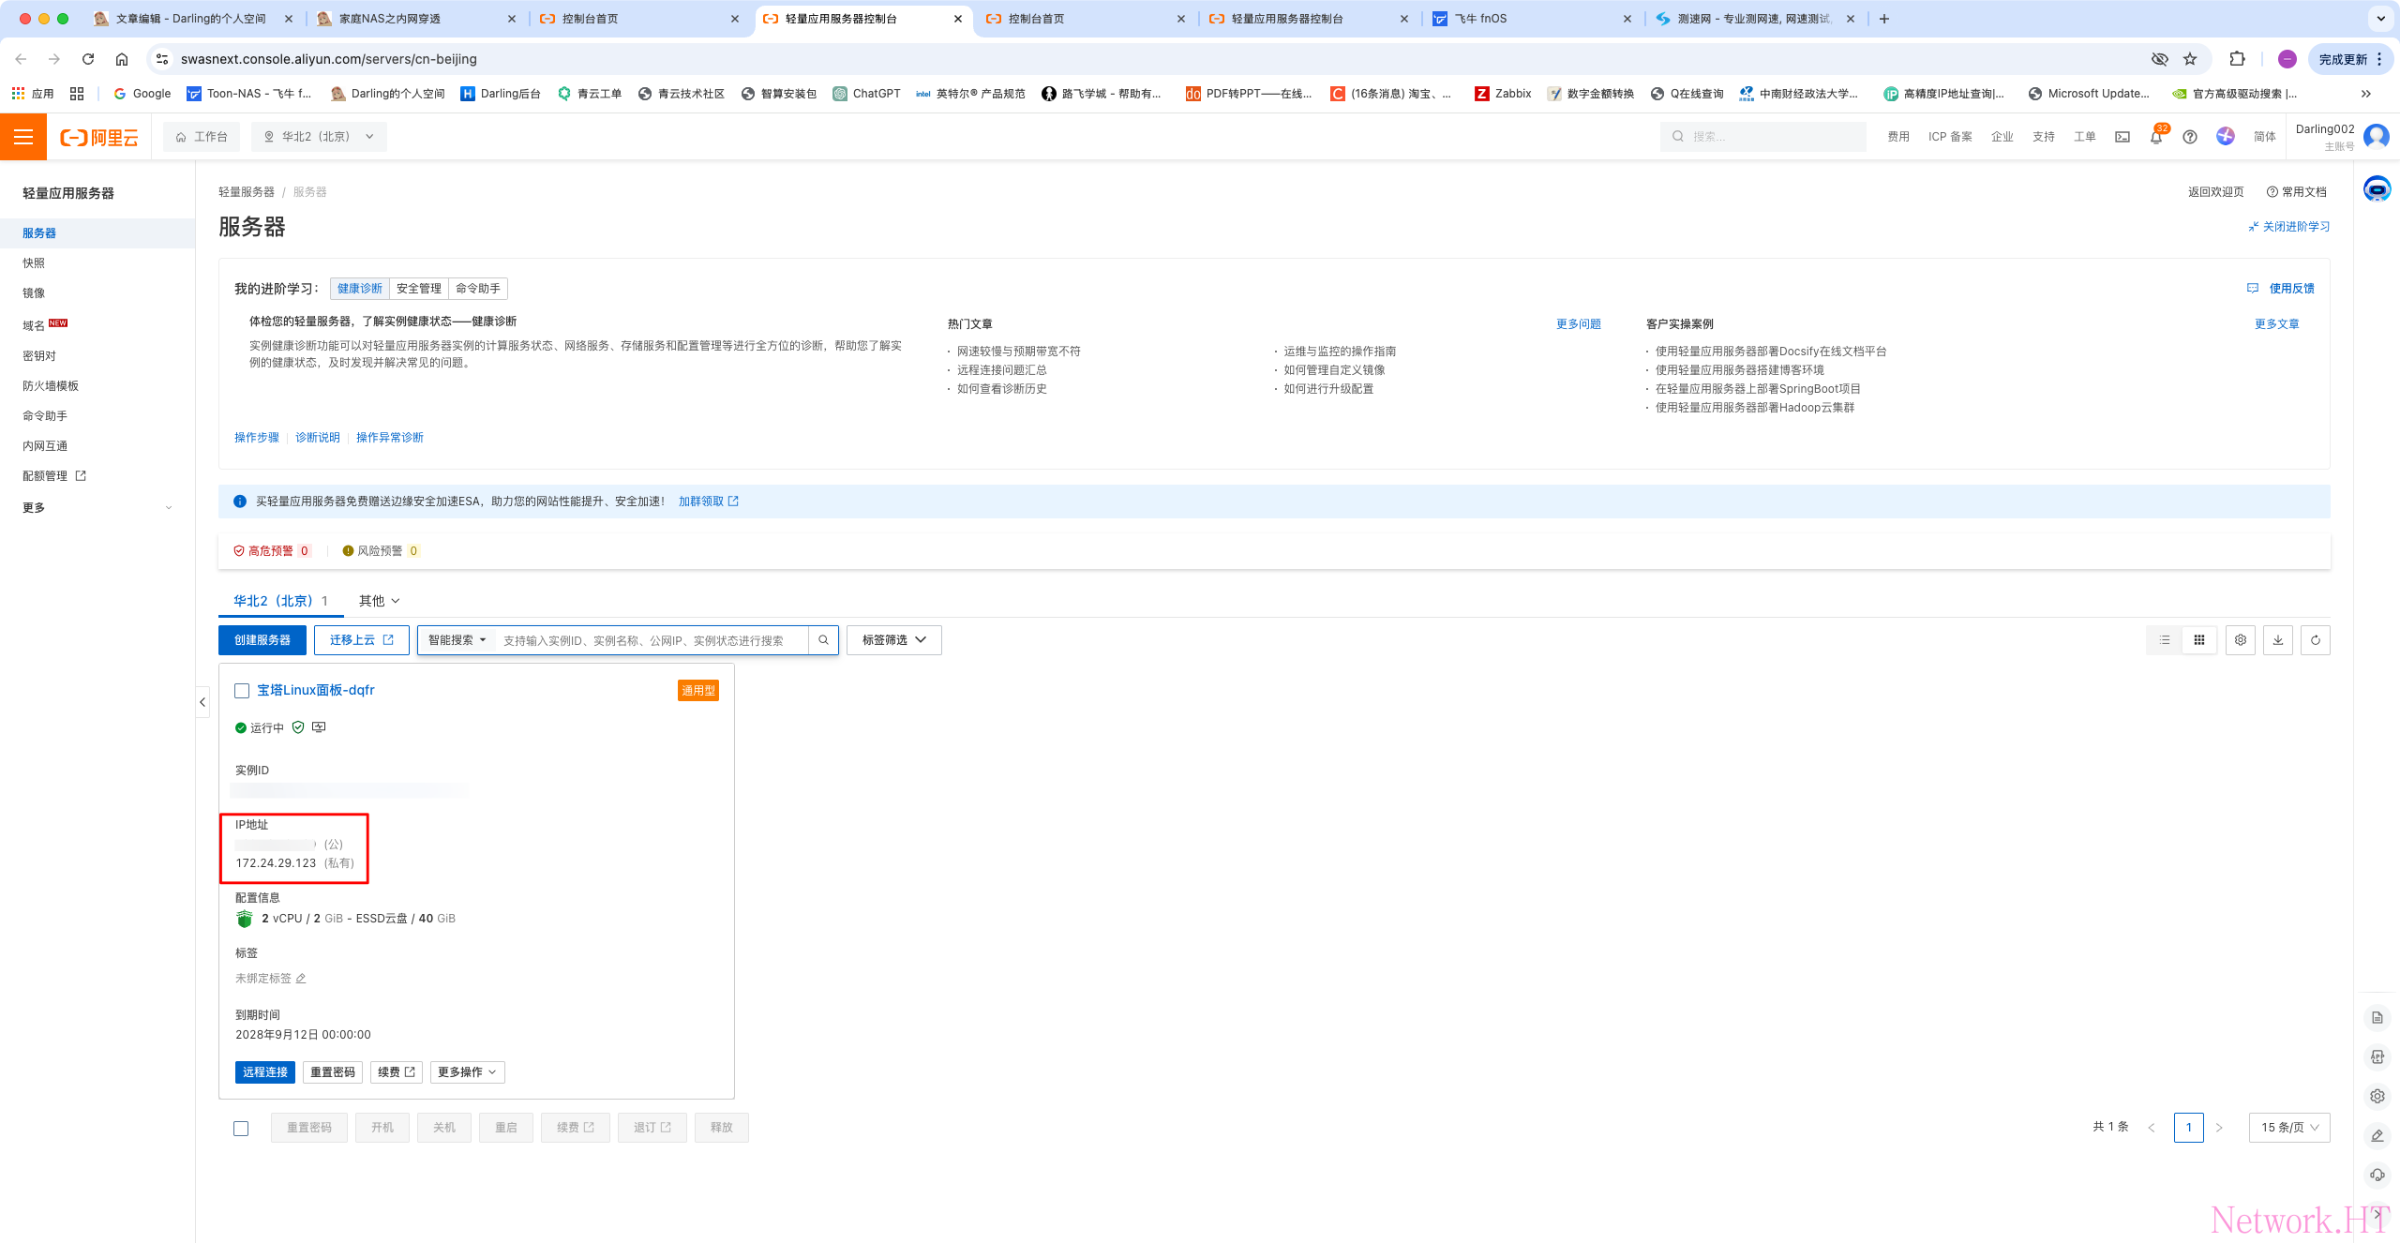This screenshot has height=1243, width=2400.
Task: Collapse the left sidebar with arrow handle
Action: click(202, 702)
